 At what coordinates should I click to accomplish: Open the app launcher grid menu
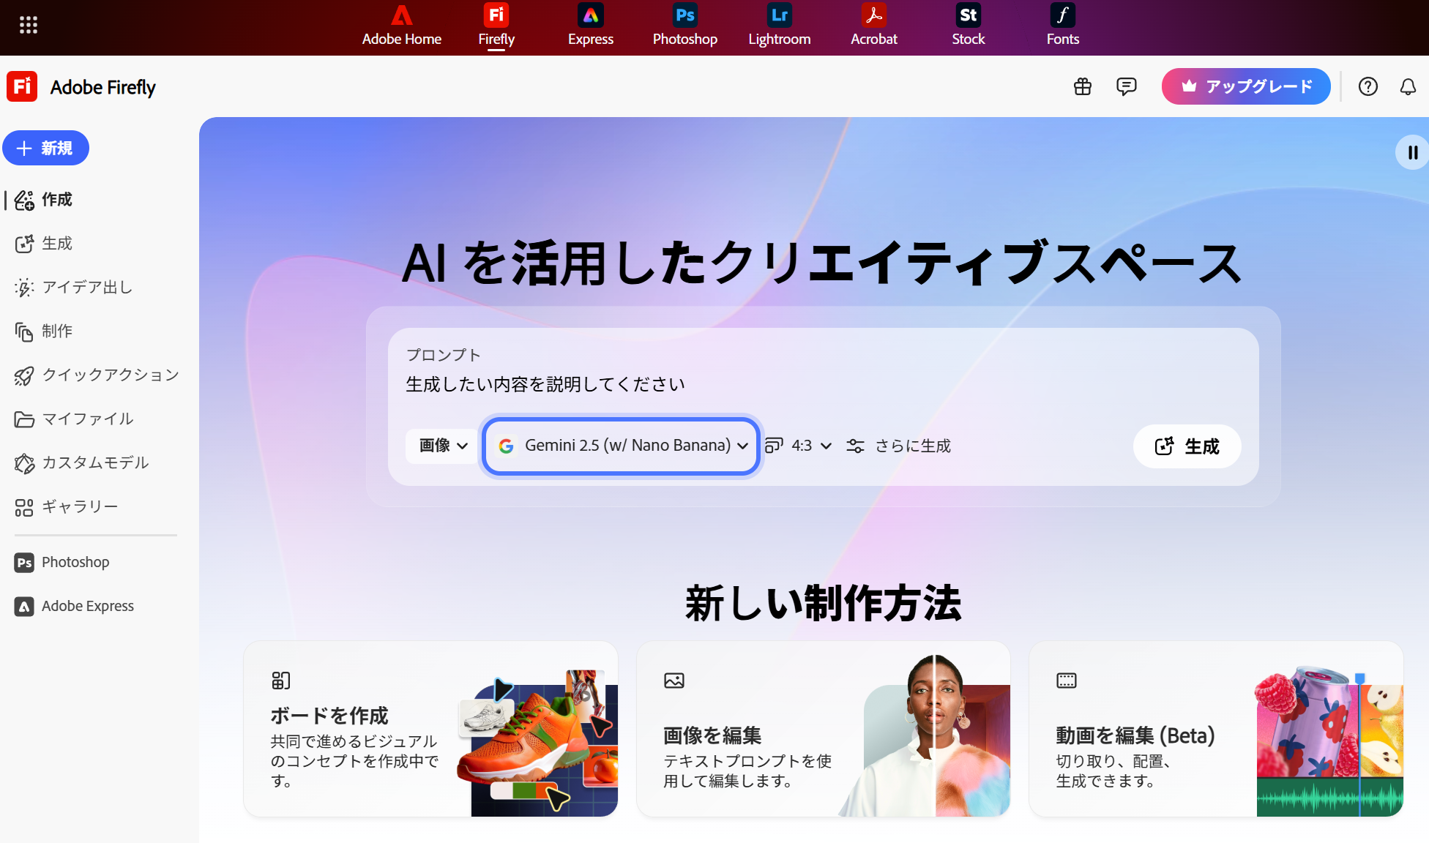28,25
